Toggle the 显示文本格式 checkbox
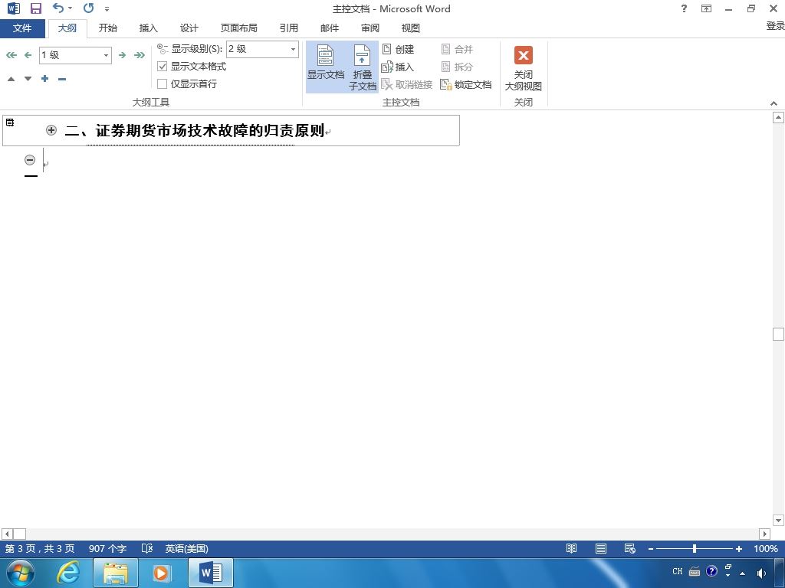The image size is (785, 588). point(163,66)
